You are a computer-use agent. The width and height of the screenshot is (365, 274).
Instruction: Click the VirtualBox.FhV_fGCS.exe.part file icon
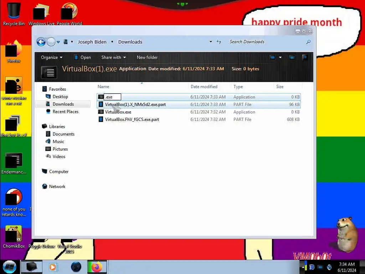tap(101, 119)
